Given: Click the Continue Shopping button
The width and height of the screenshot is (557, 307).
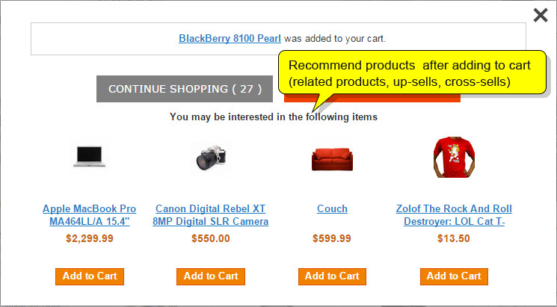Looking at the screenshot, I should (185, 89).
